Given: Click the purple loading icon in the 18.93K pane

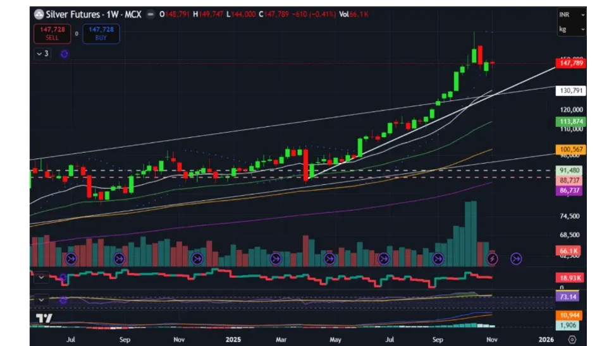Looking at the screenshot, I should point(63,277).
